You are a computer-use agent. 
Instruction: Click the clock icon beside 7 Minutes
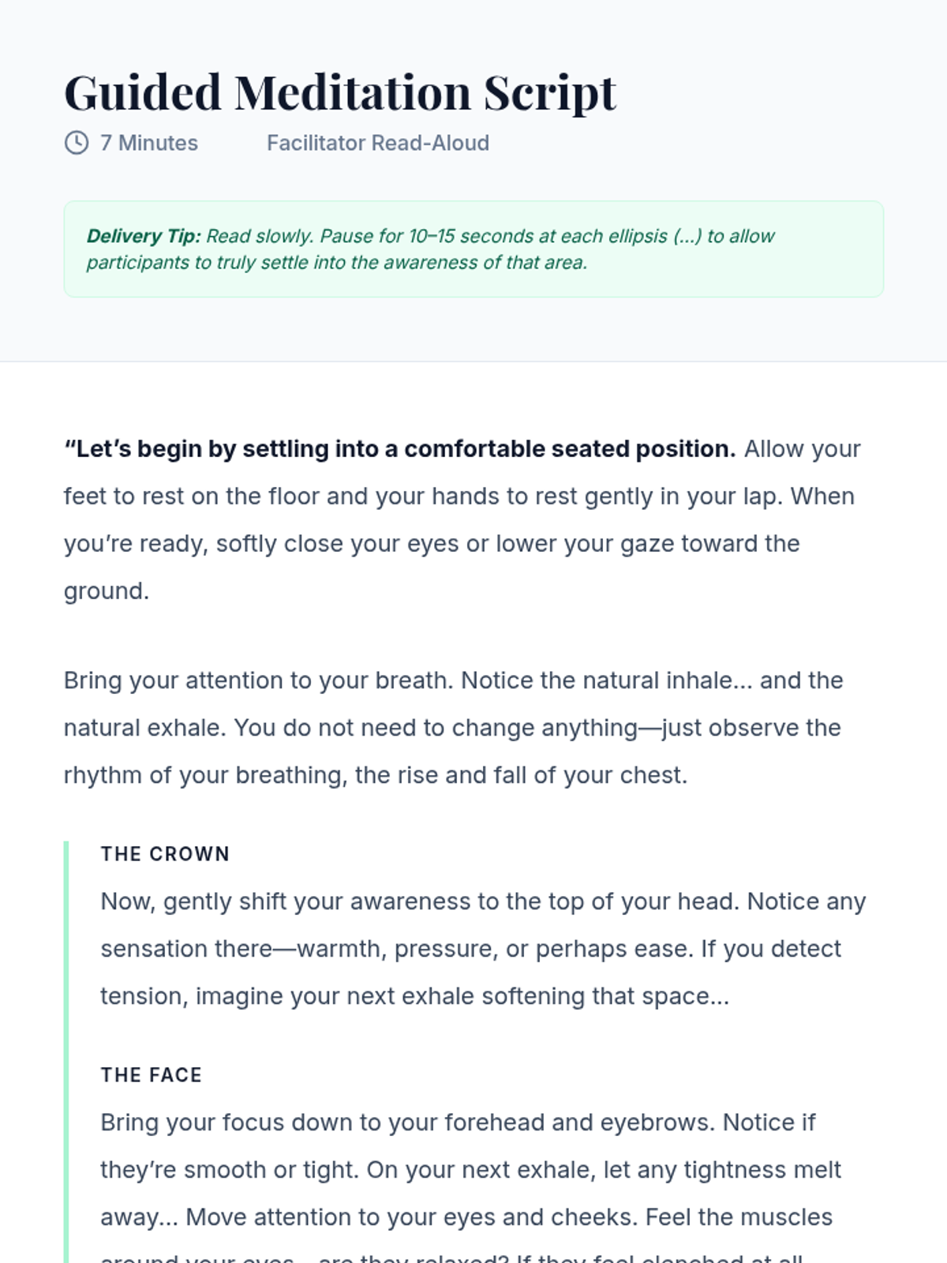(77, 143)
